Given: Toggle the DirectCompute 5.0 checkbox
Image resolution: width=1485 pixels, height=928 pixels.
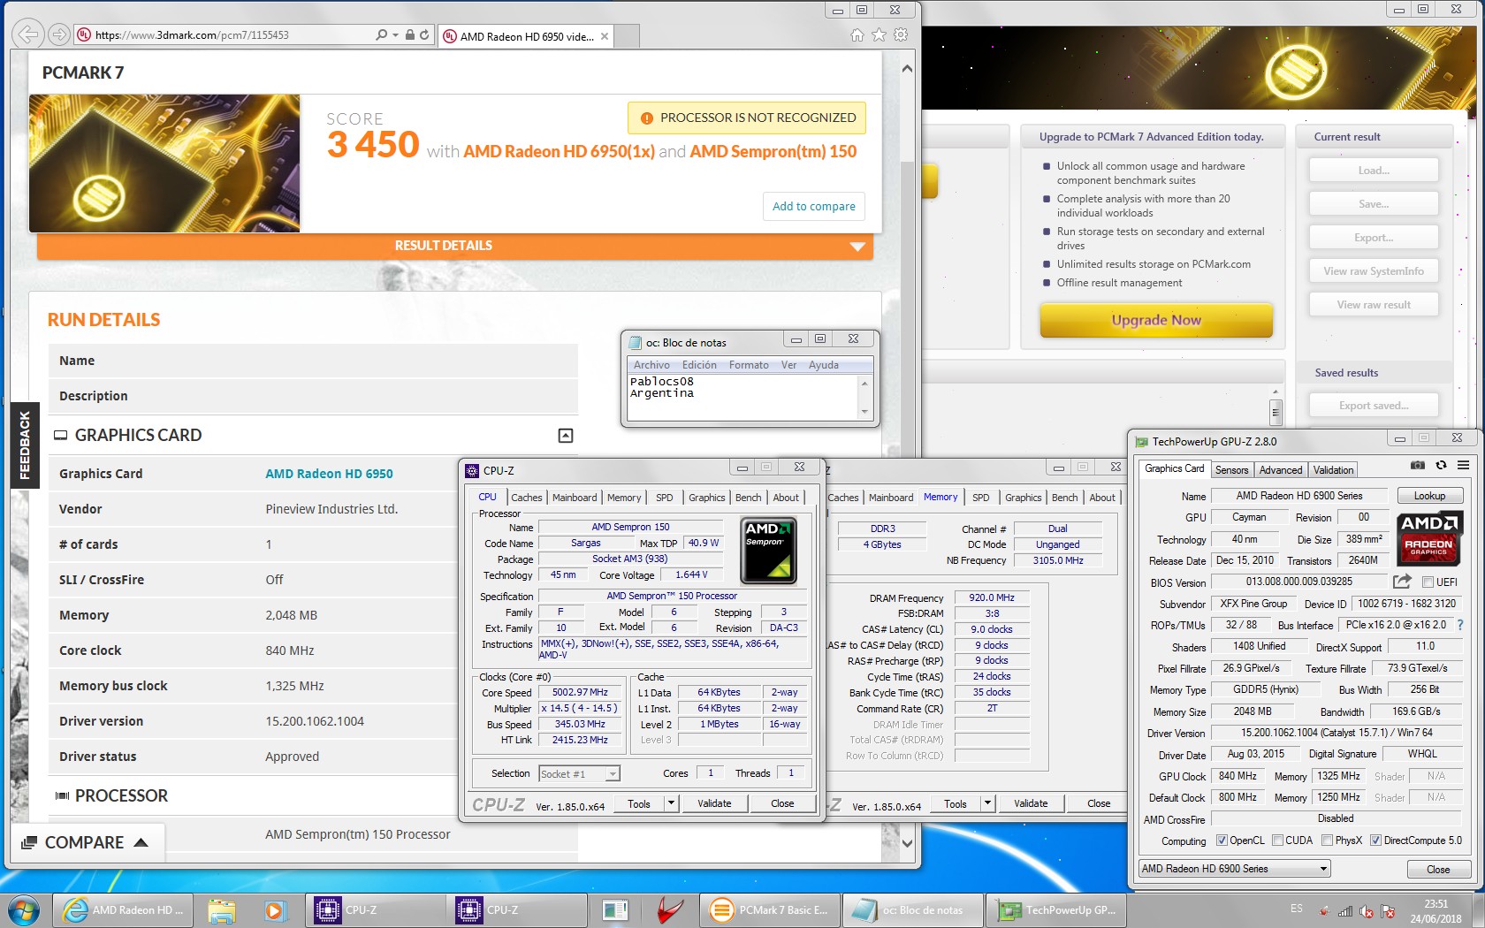Looking at the screenshot, I should 1375,841.
